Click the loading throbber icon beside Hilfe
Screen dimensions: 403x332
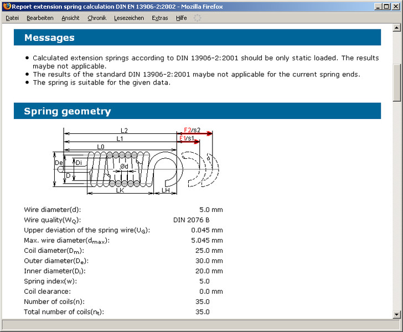(197, 18)
